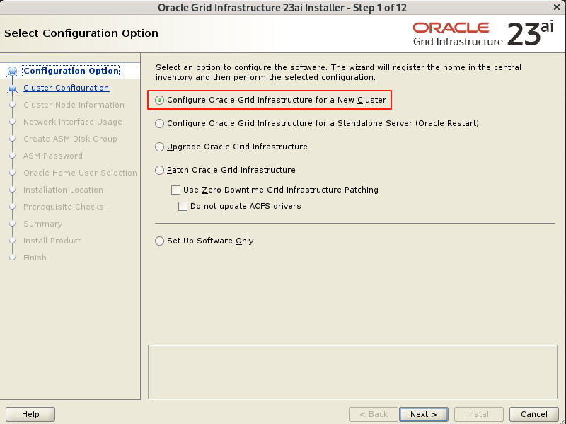Click Cluster Node Information step
Screen dimensions: 566x424
click(x=74, y=105)
